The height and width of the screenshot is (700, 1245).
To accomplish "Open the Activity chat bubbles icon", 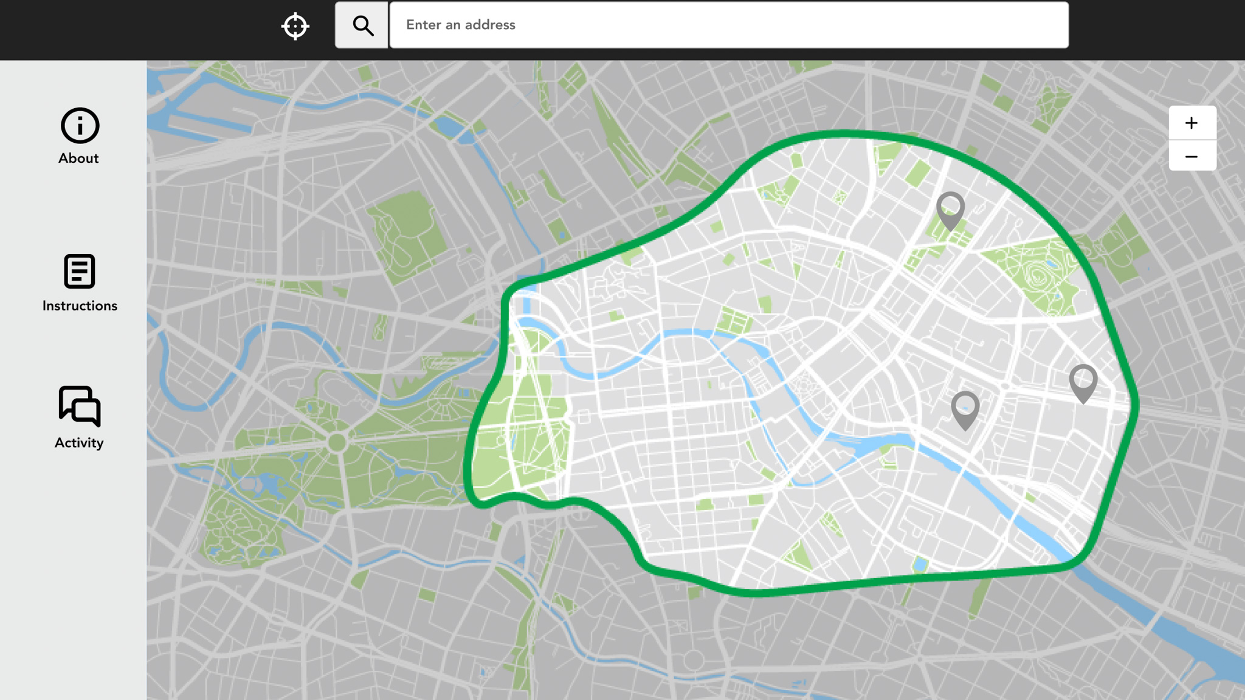I will (80, 406).
